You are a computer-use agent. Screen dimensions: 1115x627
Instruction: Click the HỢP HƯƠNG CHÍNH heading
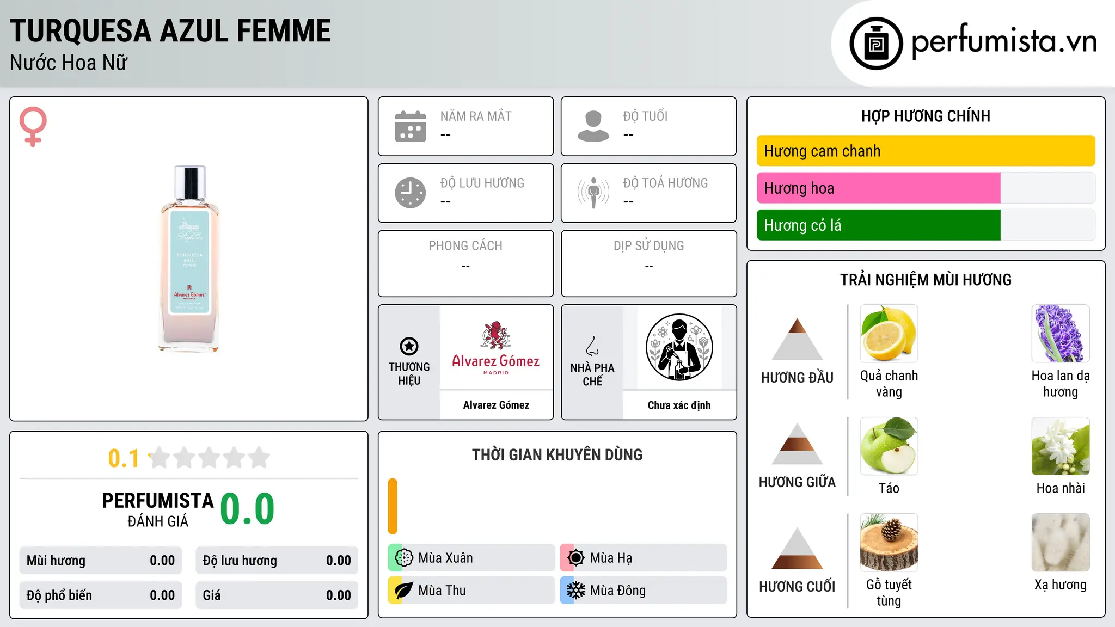pos(926,116)
